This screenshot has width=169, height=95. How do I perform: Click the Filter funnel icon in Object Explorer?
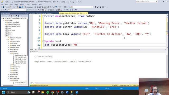[16, 16]
